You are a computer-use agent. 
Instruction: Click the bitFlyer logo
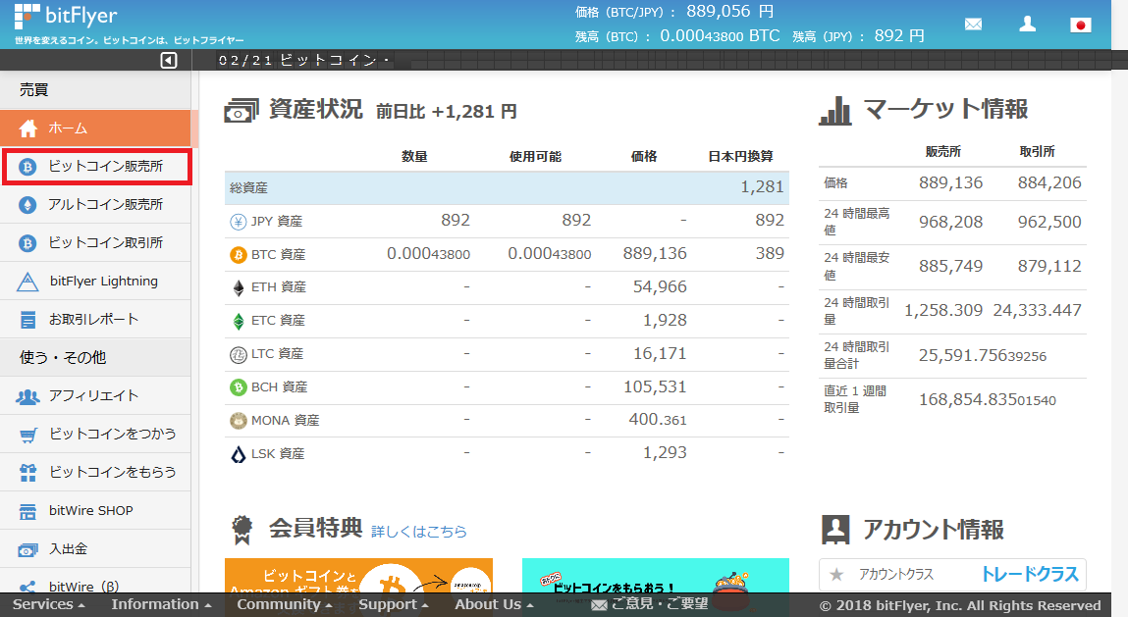pyautogui.click(x=66, y=16)
